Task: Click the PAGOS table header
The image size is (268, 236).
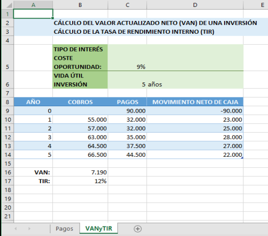Action: [127, 102]
